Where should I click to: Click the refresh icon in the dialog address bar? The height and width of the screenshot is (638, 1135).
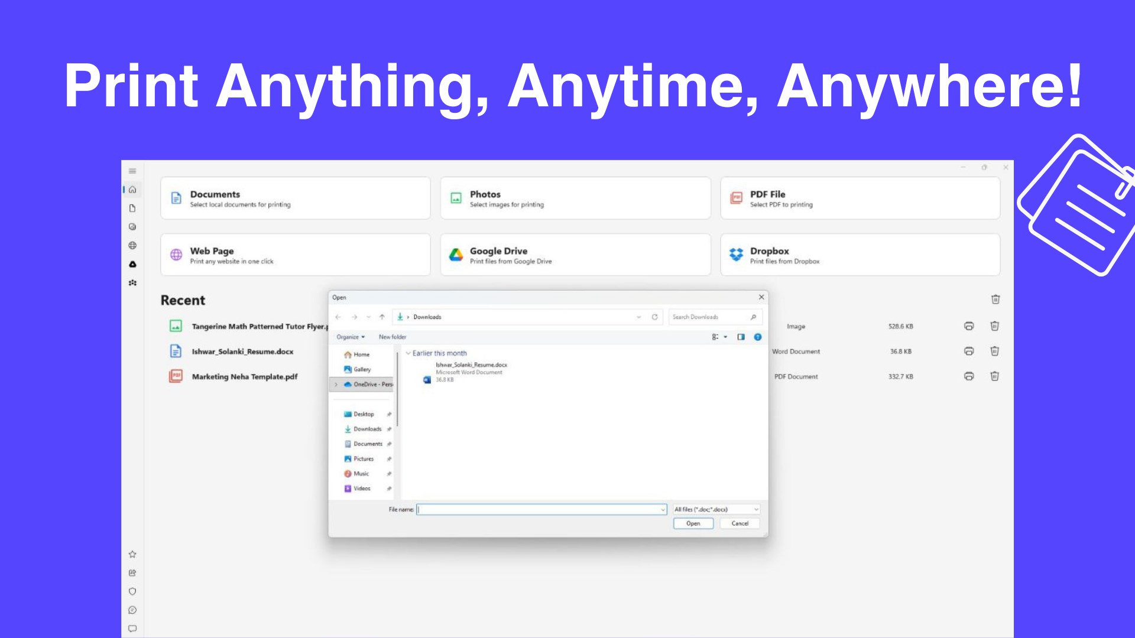pyautogui.click(x=655, y=317)
